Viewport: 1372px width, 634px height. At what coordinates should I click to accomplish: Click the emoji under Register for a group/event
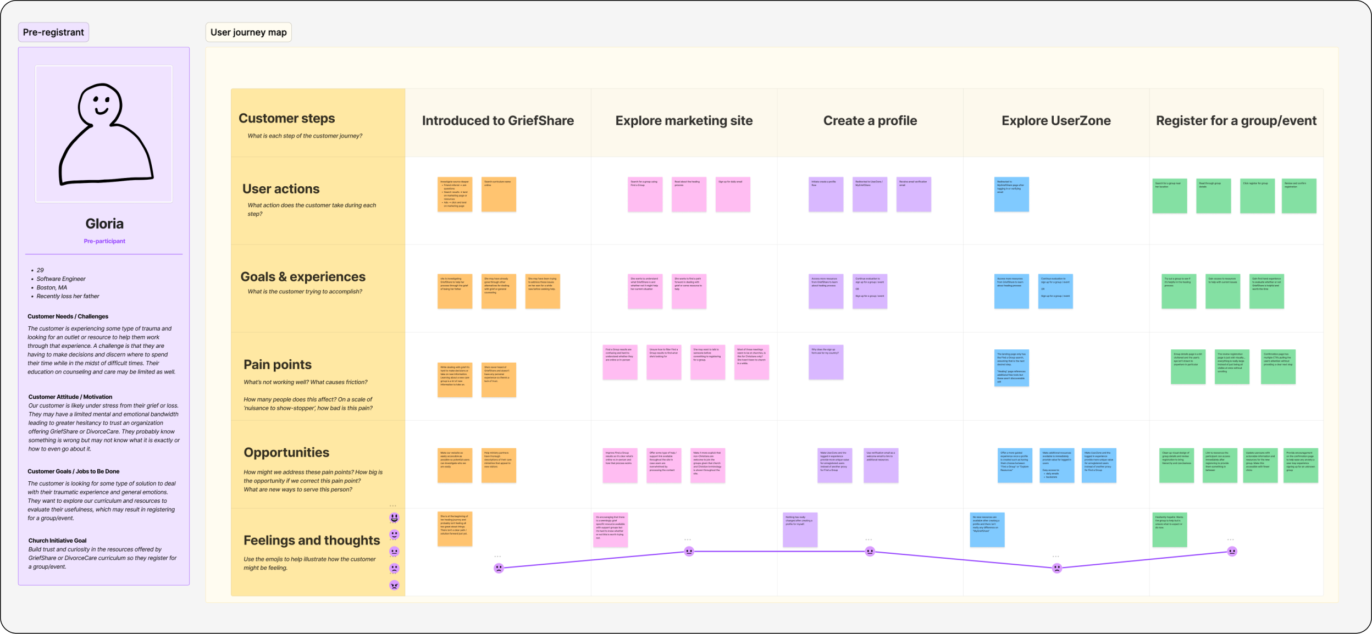(1232, 551)
